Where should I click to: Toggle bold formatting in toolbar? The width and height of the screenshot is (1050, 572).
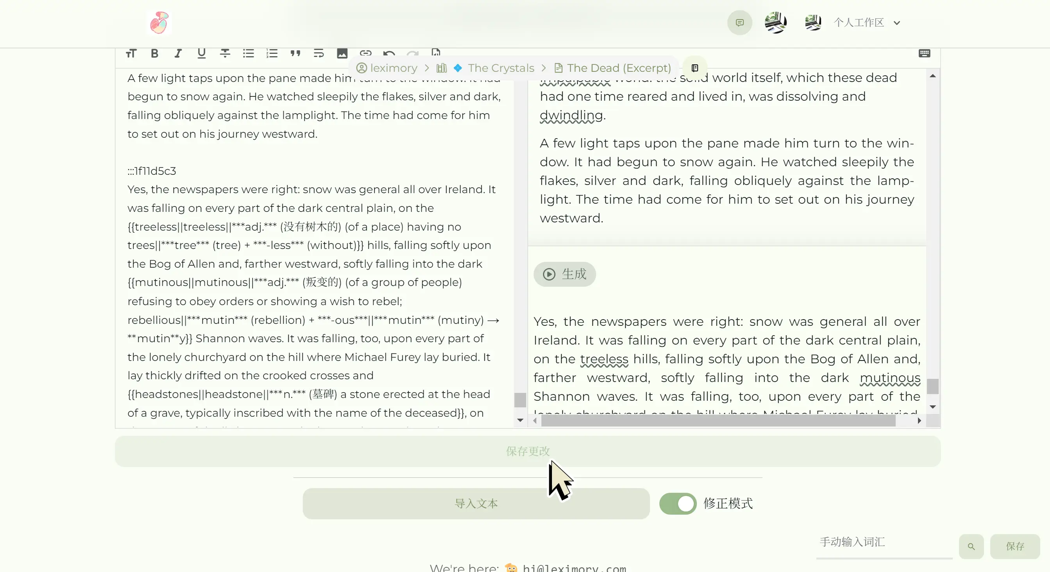point(154,53)
